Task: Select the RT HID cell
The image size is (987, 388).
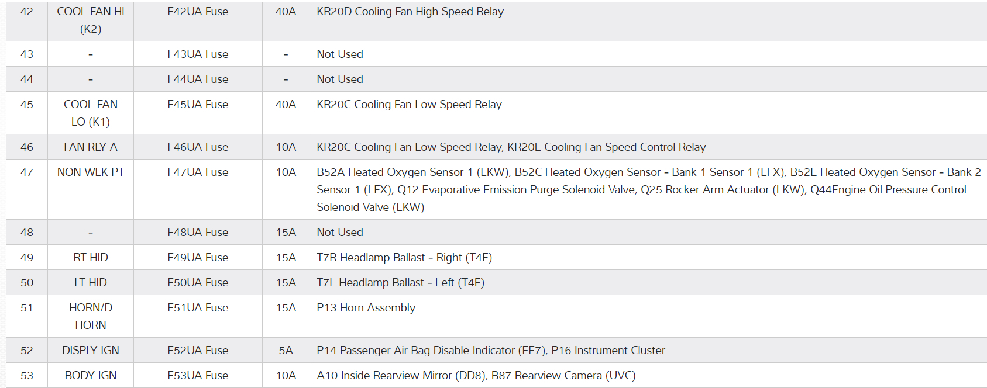Action: pyautogui.click(x=91, y=258)
